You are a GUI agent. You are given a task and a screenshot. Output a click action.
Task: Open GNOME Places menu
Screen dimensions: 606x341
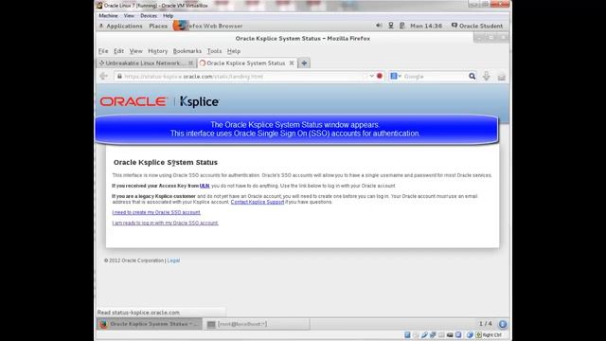(x=158, y=26)
